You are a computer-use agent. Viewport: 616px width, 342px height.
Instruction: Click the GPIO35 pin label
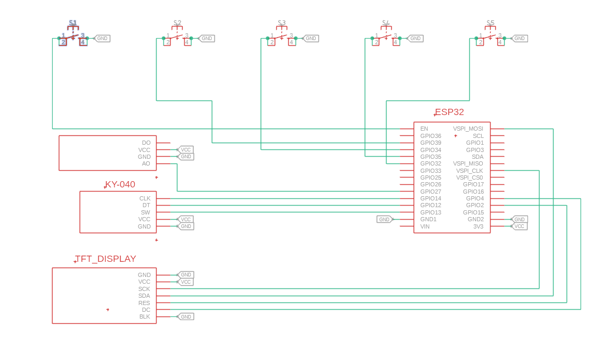[431, 157]
